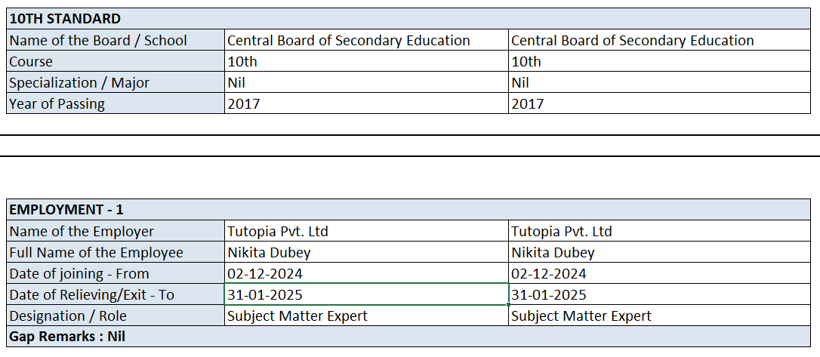This screenshot has width=820, height=357.
Task: Click the Name of the Board / School label
Action: click(98, 41)
